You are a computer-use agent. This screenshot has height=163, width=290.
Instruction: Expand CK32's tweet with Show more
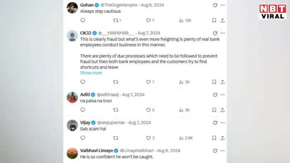pos(91,73)
